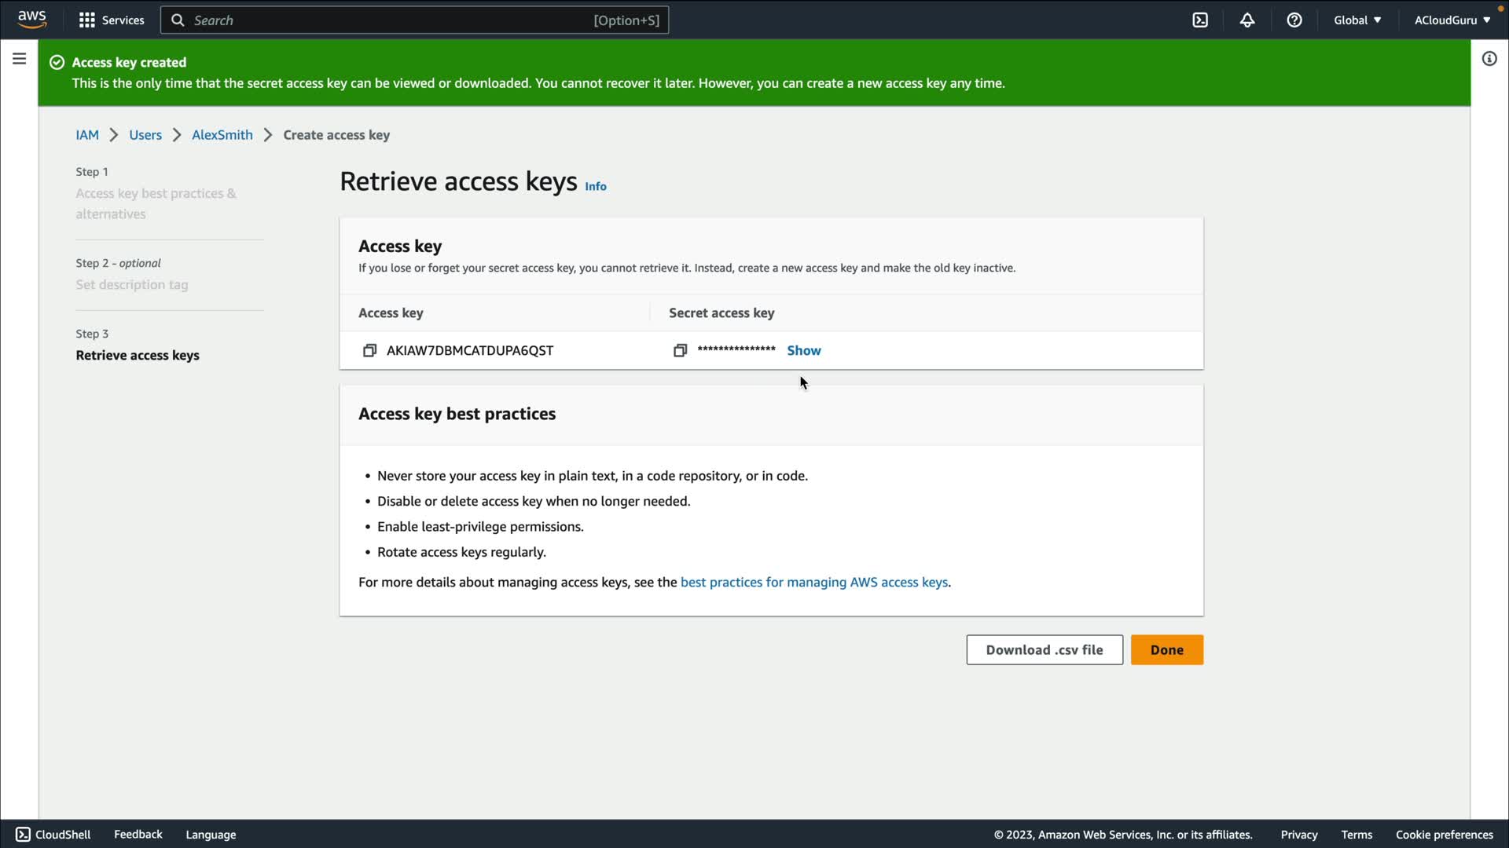The height and width of the screenshot is (848, 1509).
Task: Copy the access key ID
Action: pos(369,350)
